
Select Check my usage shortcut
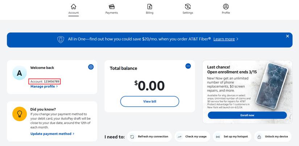coord(193,137)
